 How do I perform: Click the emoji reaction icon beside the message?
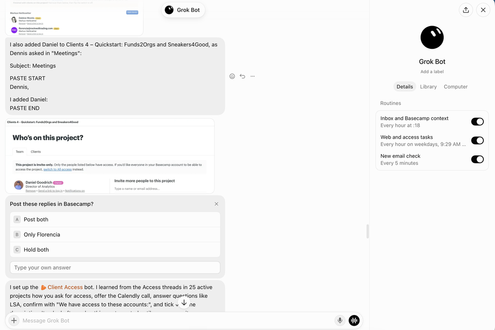click(232, 76)
